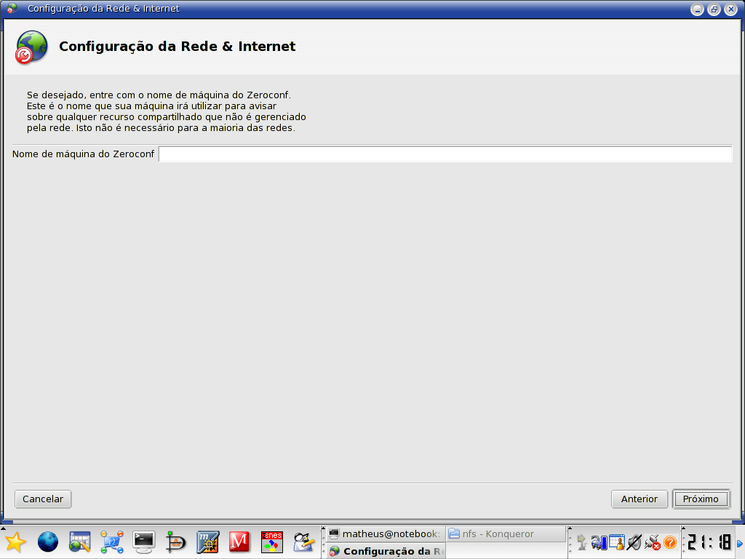Open the network connections launcher icon
The image size is (745, 559).
coord(112,542)
